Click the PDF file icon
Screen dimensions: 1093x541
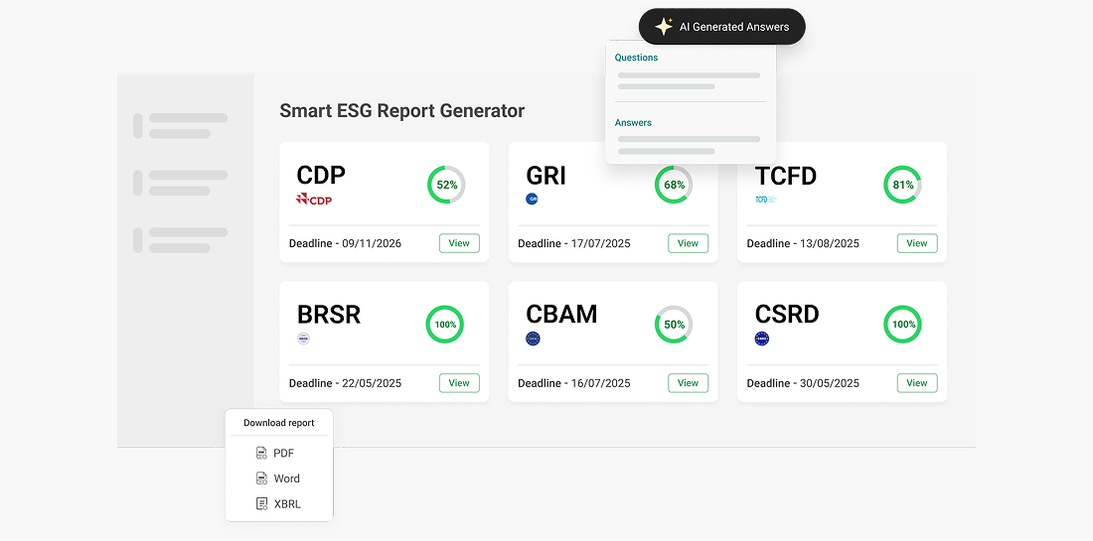262,454
